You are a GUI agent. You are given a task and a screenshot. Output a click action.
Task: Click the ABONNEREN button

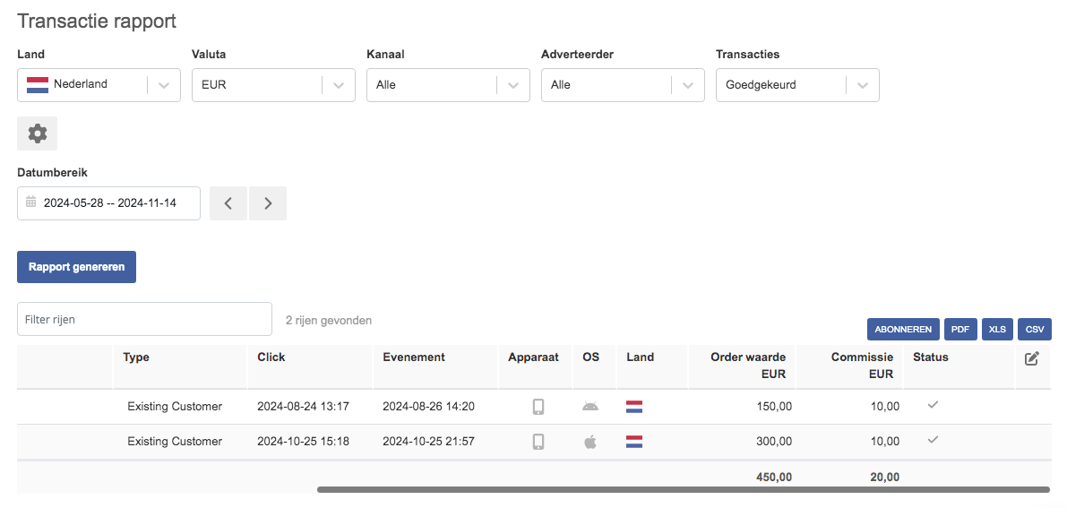click(903, 329)
